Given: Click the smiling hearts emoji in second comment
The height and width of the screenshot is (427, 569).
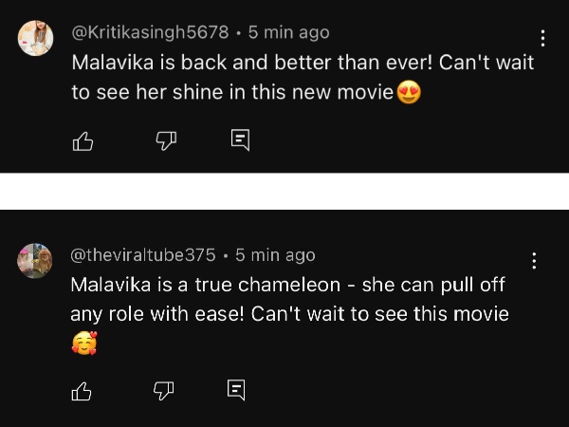Looking at the screenshot, I should (83, 343).
